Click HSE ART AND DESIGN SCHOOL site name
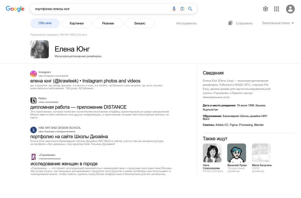Screen dimensions: 301x198 [60, 128]
